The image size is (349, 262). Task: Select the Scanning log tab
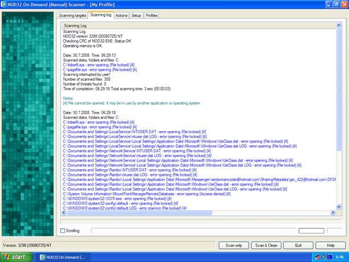[x=101, y=15]
